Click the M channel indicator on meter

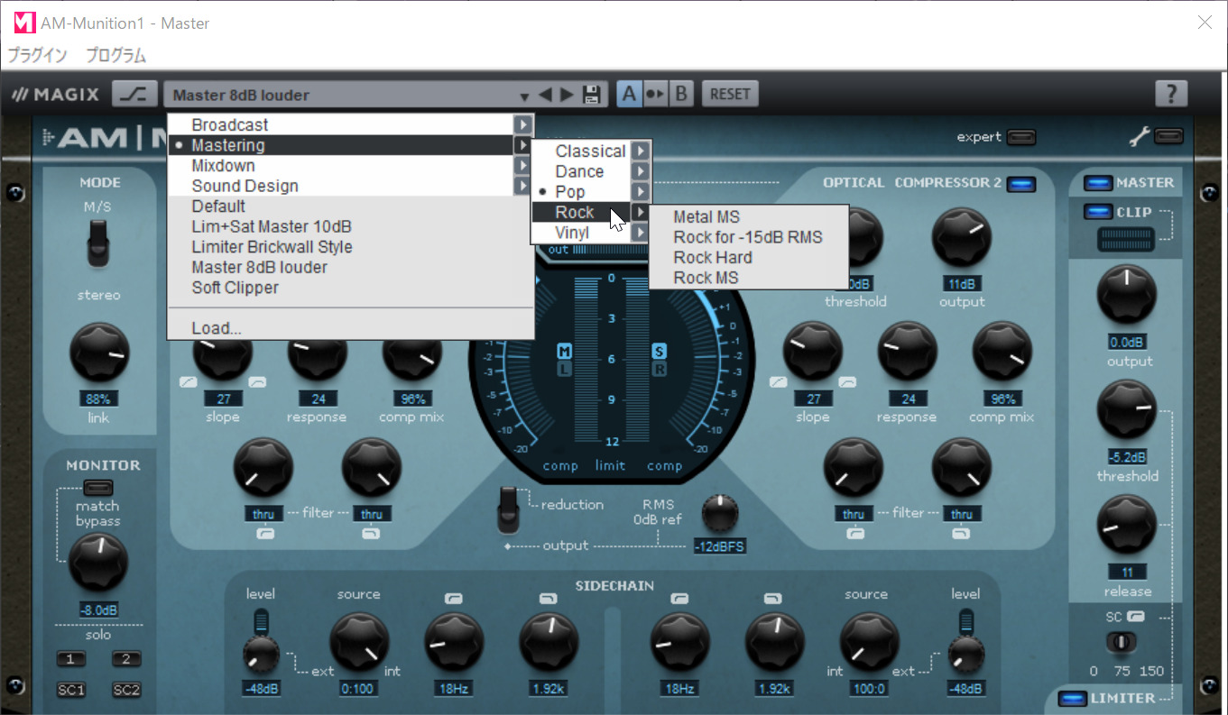[565, 351]
